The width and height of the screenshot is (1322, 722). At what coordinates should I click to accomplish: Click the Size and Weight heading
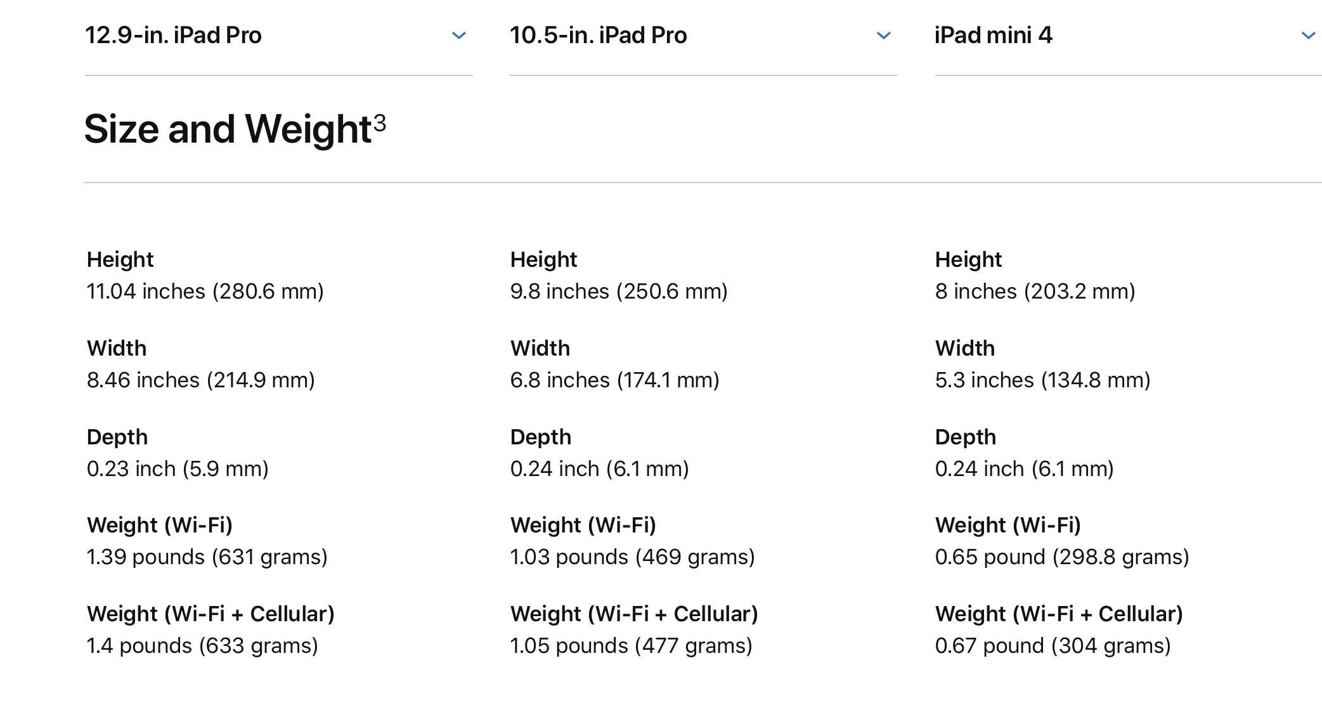(x=228, y=129)
